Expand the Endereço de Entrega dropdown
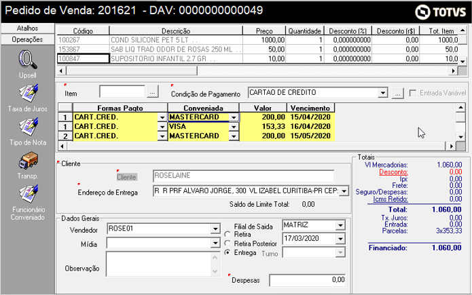This screenshot has width=472, height=295. [344, 191]
